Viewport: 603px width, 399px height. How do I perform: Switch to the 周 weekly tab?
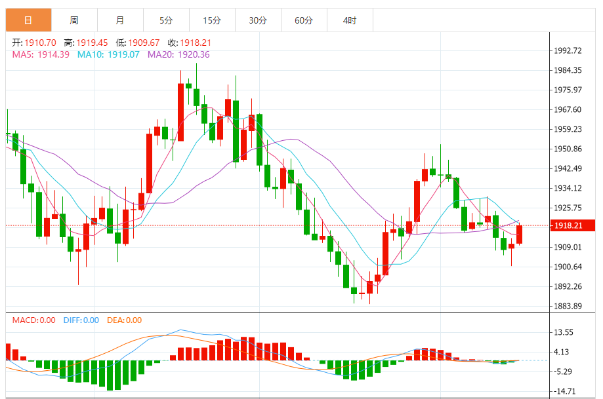click(x=74, y=20)
